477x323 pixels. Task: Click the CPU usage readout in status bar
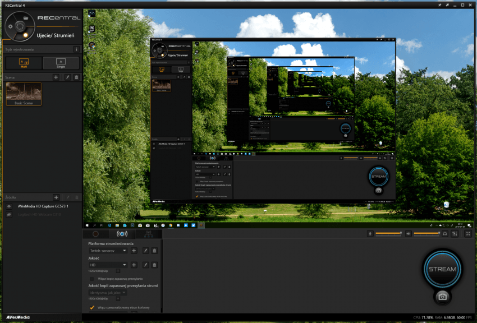point(423,317)
